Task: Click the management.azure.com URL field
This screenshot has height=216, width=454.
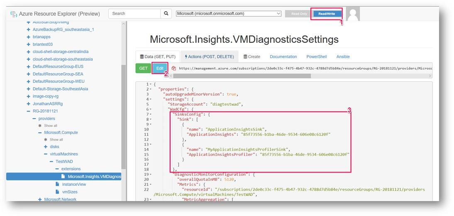Action: pos(301,68)
